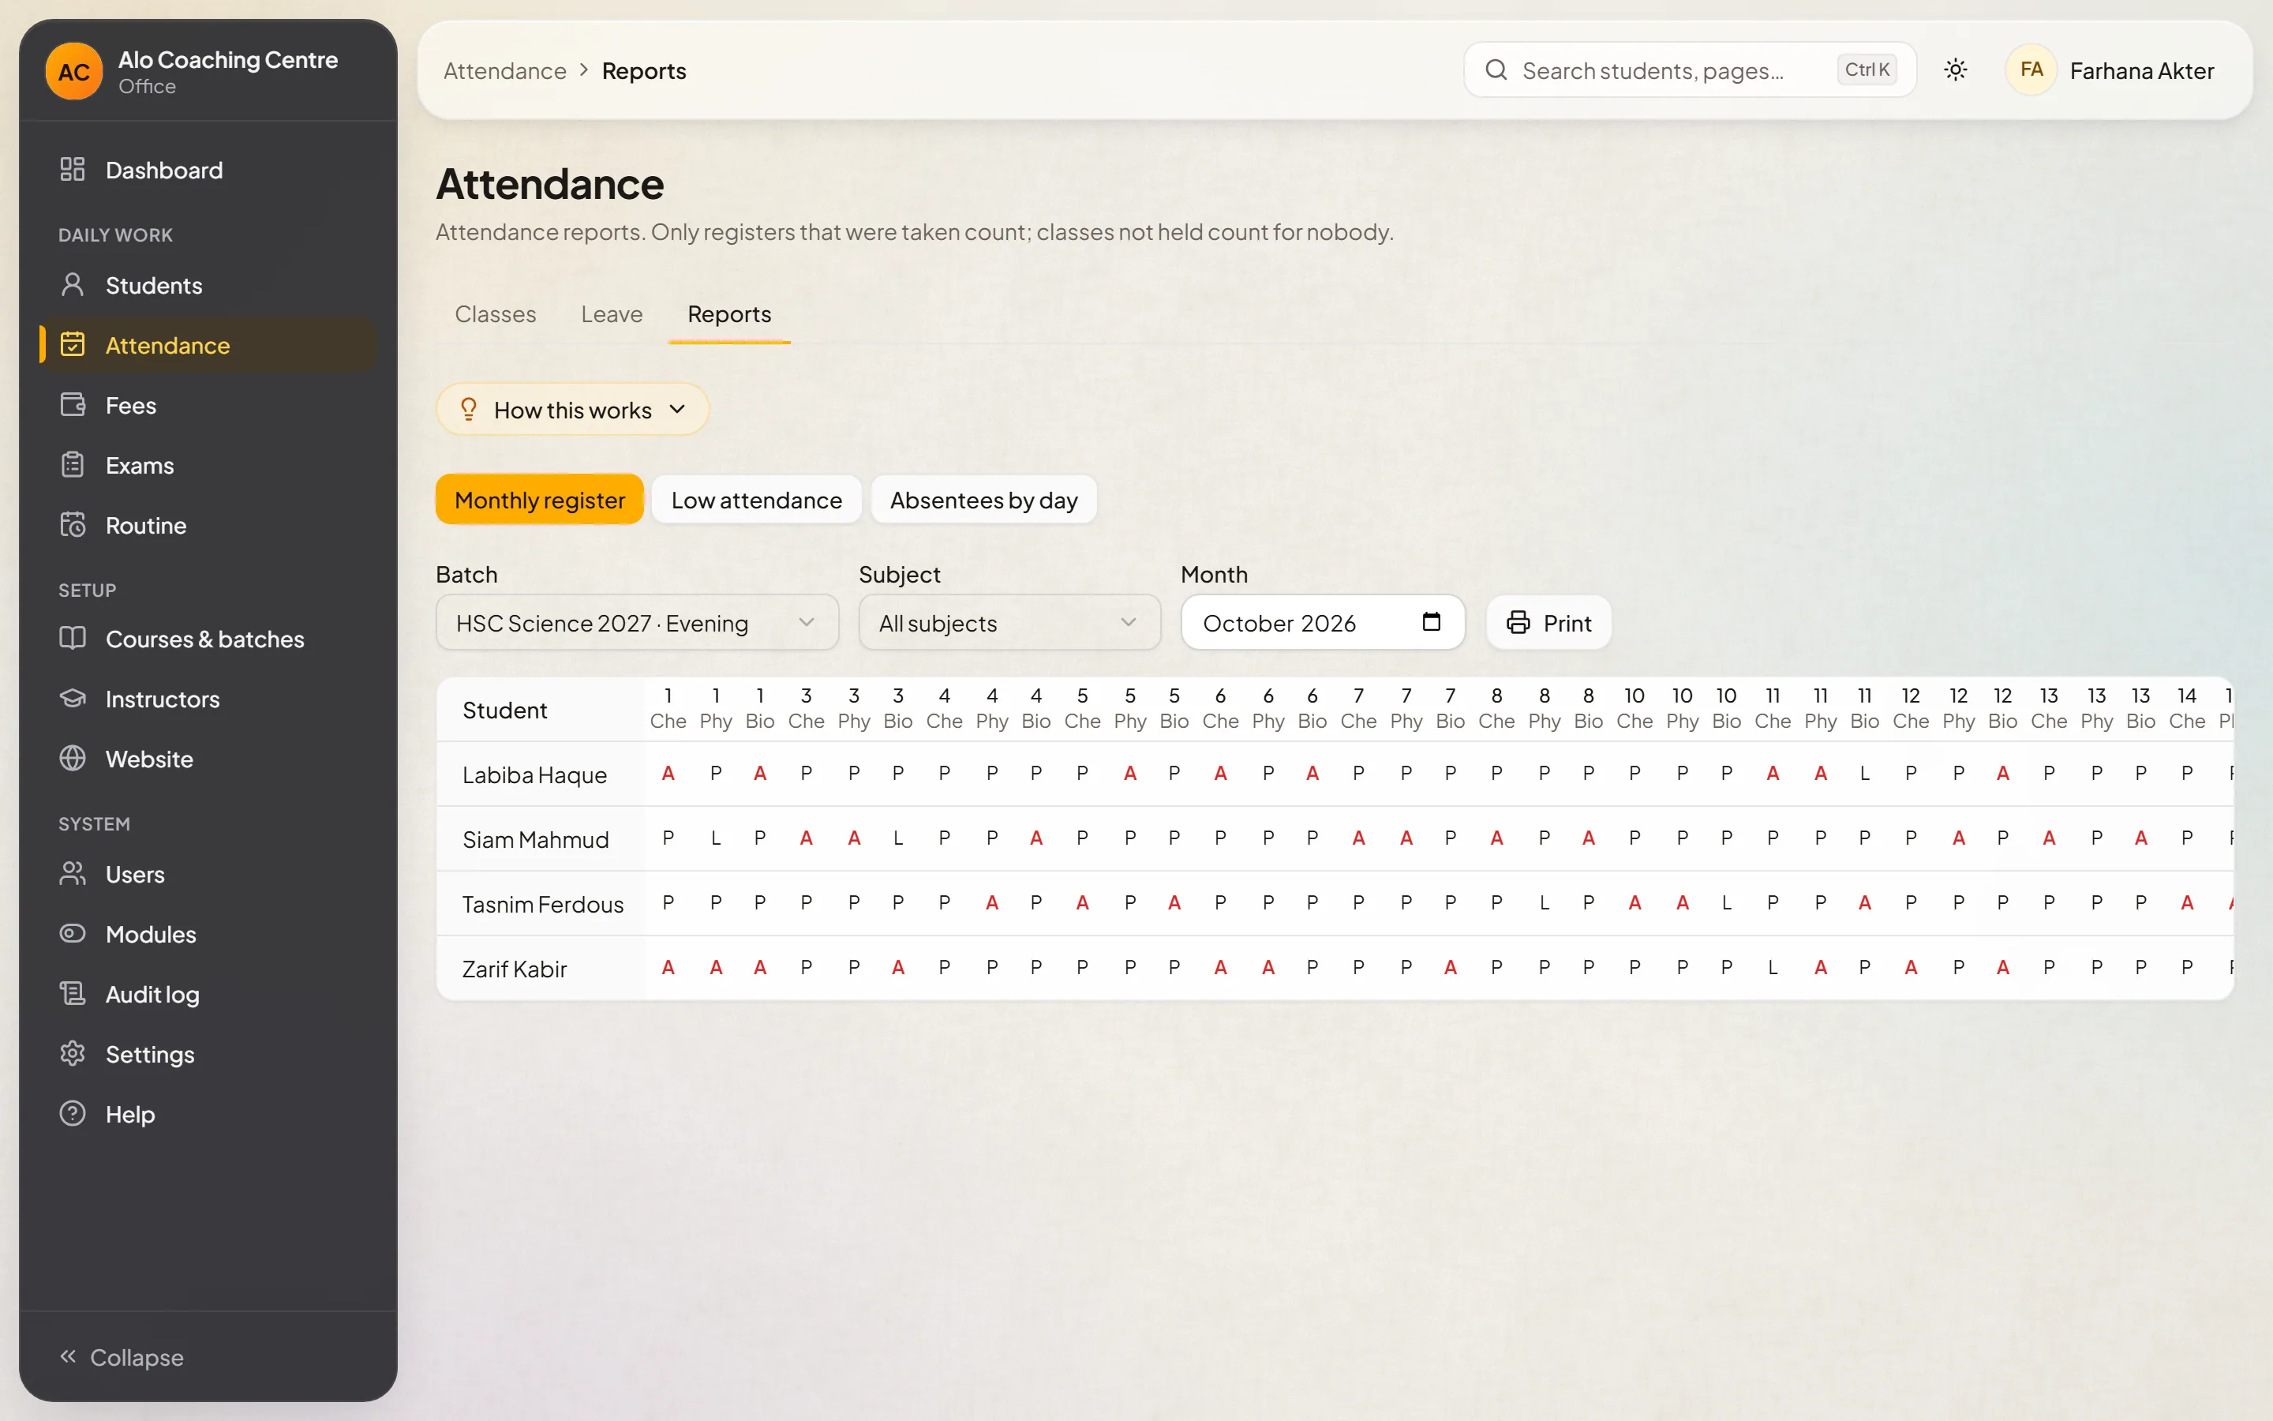Select Attendance in the sidebar menu

(x=208, y=345)
